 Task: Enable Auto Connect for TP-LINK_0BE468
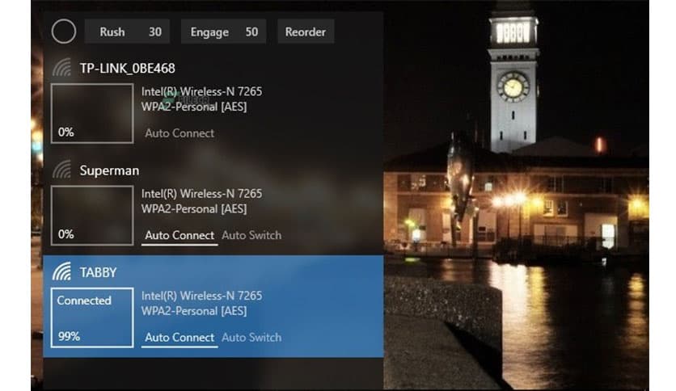pyautogui.click(x=180, y=133)
